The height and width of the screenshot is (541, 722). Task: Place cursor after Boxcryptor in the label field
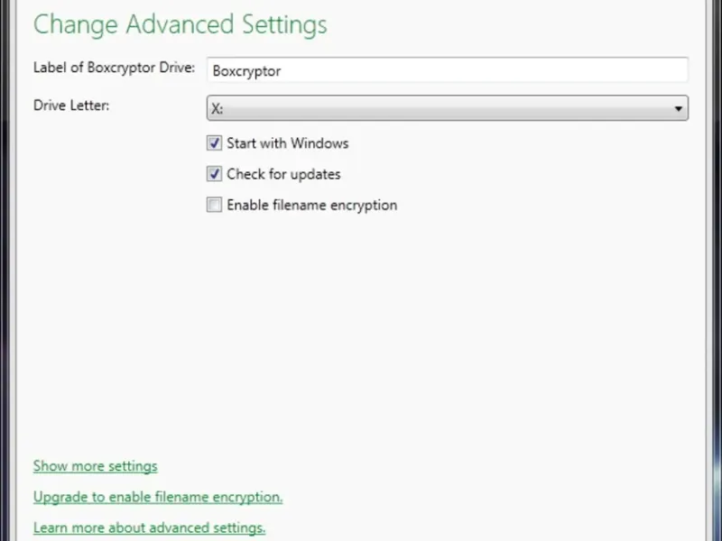tap(282, 71)
